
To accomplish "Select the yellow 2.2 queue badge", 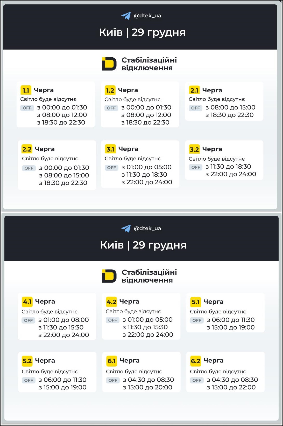I will click(x=27, y=149).
